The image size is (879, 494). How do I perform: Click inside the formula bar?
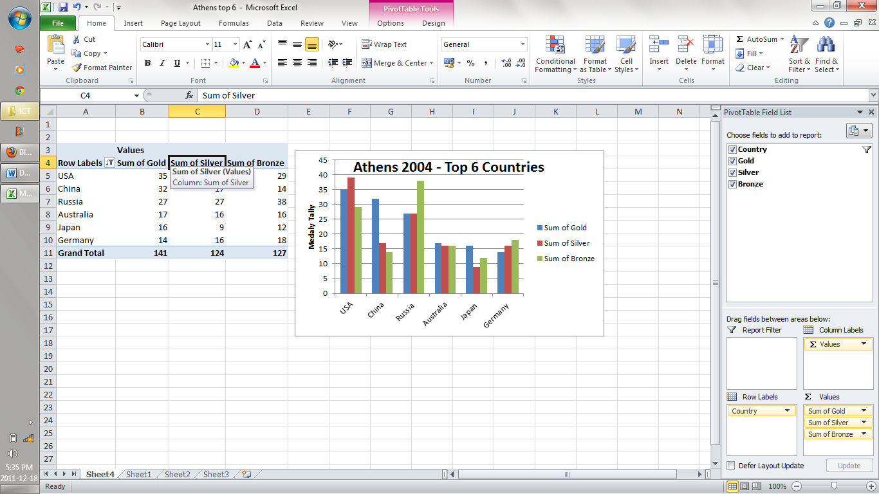(386, 95)
